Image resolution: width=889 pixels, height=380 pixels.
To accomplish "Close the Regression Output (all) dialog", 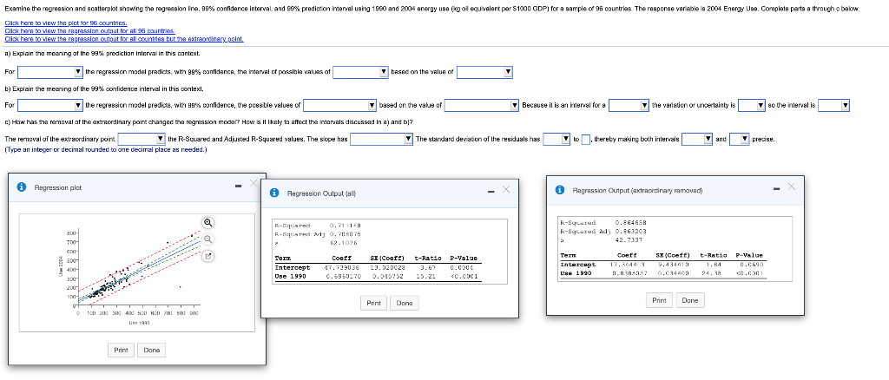I will pos(506,189).
